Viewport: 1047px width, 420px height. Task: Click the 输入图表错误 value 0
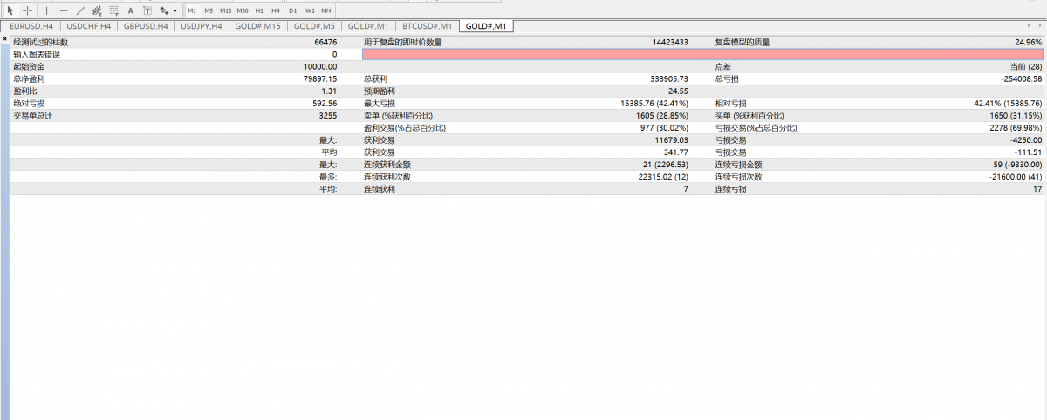(x=335, y=54)
